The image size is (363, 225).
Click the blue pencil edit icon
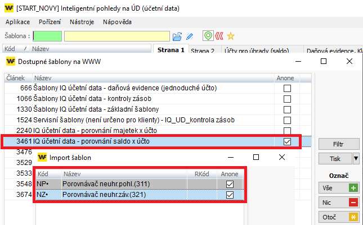190,36
